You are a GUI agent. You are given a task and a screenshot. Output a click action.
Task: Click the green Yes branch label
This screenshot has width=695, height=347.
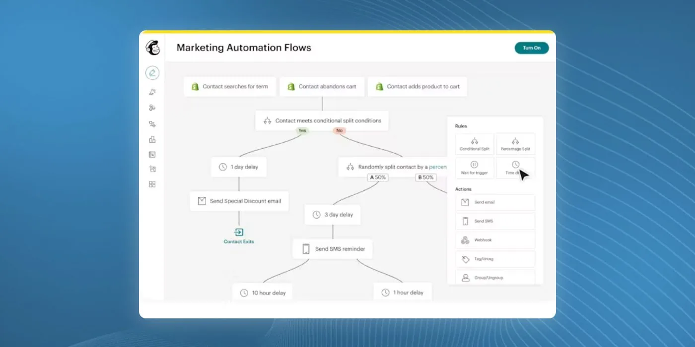coord(302,131)
